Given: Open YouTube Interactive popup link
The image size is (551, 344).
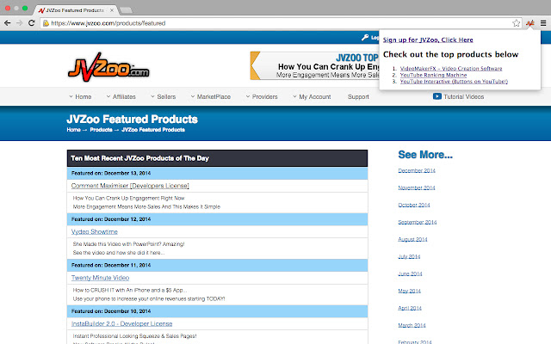Looking at the screenshot, I should (x=454, y=81).
